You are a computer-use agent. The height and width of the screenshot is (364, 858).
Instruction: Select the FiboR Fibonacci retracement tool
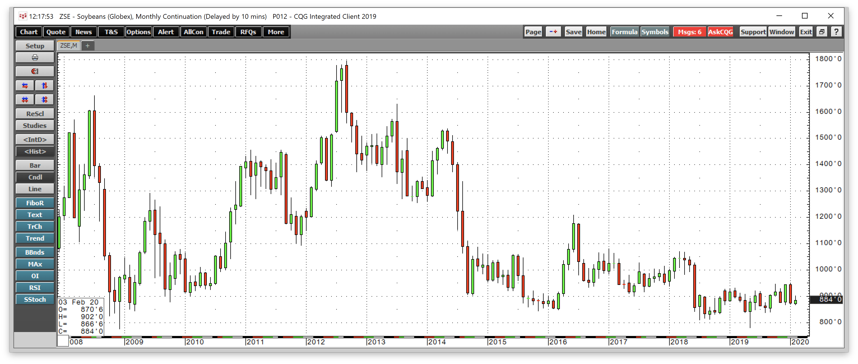pos(35,203)
